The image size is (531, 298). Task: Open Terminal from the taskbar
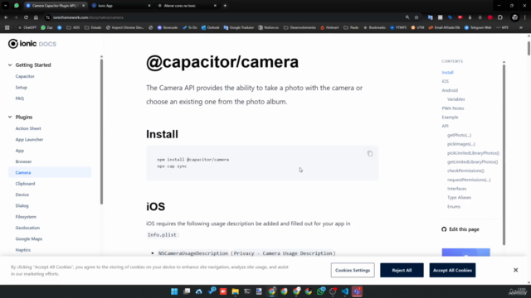pyautogui.click(x=247, y=291)
